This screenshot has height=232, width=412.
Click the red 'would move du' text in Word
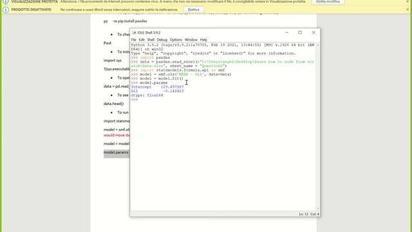(x=117, y=135)
